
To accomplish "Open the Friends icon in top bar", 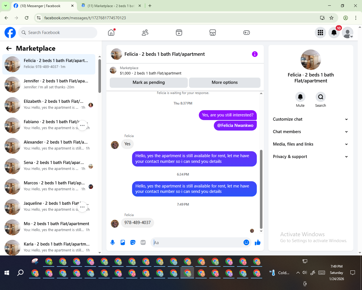I will pos(145,33).
